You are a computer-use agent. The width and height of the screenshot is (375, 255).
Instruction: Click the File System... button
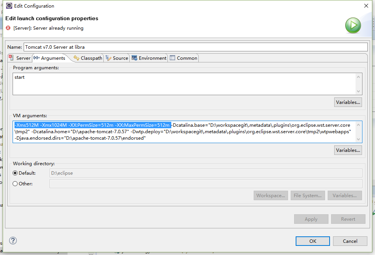pos(308,195)
